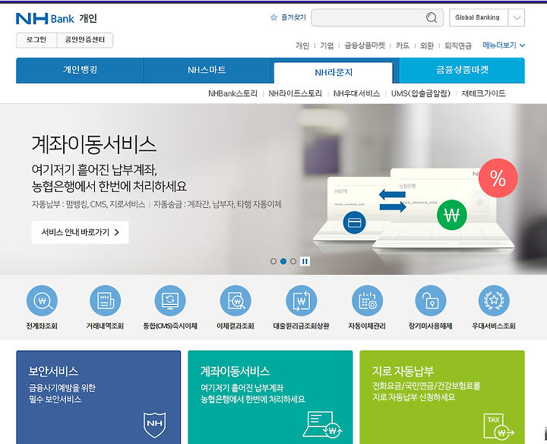Open 재테크가이드 submenu
Viewport: 547px width, 444px height.
(483, 93)
